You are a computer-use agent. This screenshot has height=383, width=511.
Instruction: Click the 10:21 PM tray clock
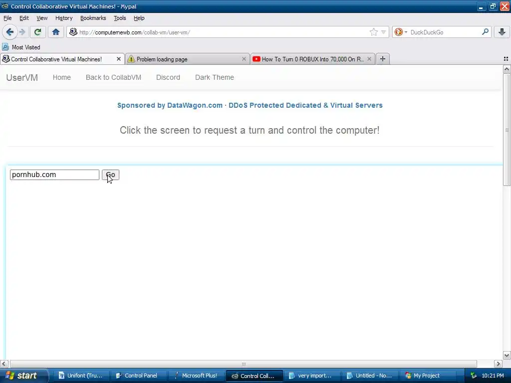tap(493, 376)
